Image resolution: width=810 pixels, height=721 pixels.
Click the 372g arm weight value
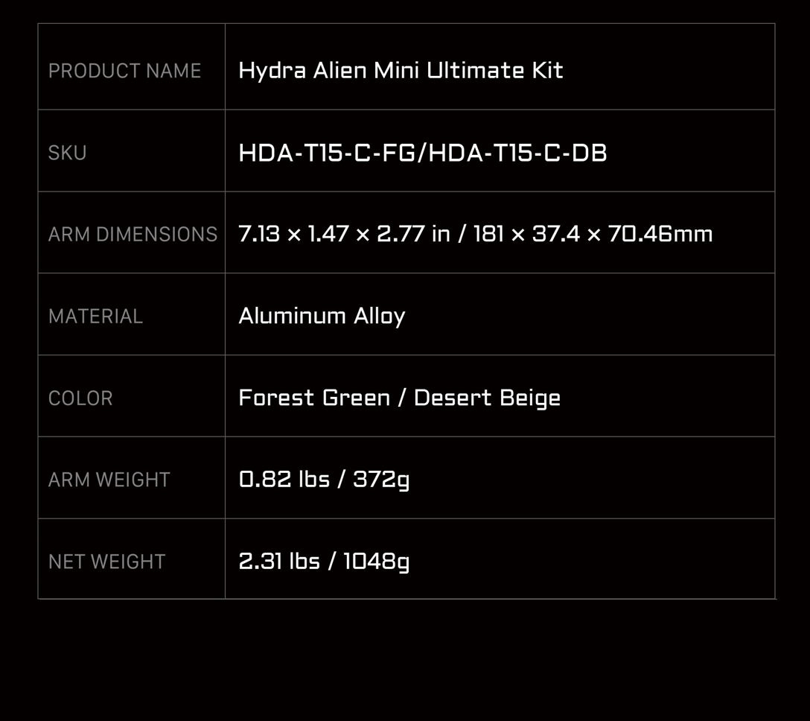pyautogui.click(x=381, y=479)
